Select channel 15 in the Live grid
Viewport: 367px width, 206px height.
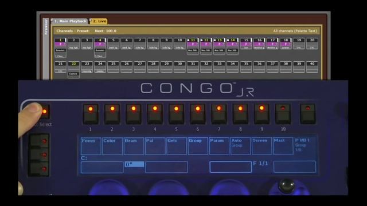click(246, 43)
